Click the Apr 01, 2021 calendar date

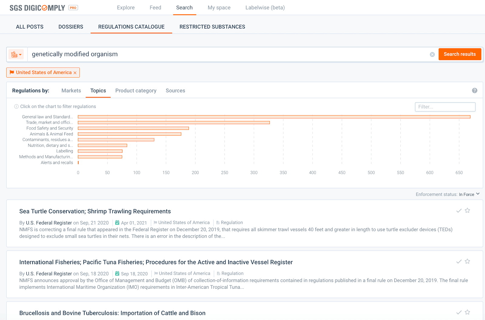[x=131, y=223]
